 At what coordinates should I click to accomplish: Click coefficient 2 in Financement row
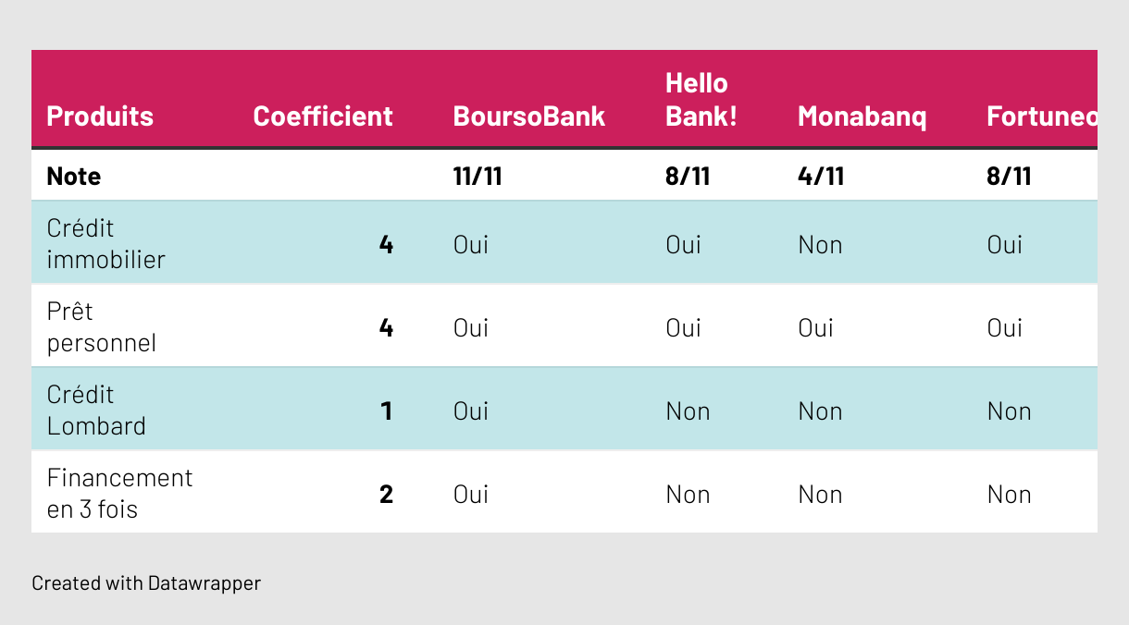click(387, 495)
